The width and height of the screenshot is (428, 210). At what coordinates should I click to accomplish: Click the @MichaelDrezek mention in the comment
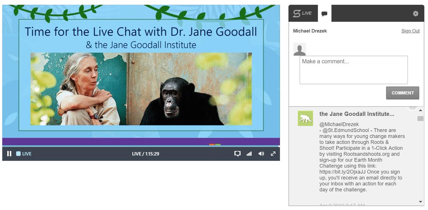pyautogui.click(x=339, y=124)
